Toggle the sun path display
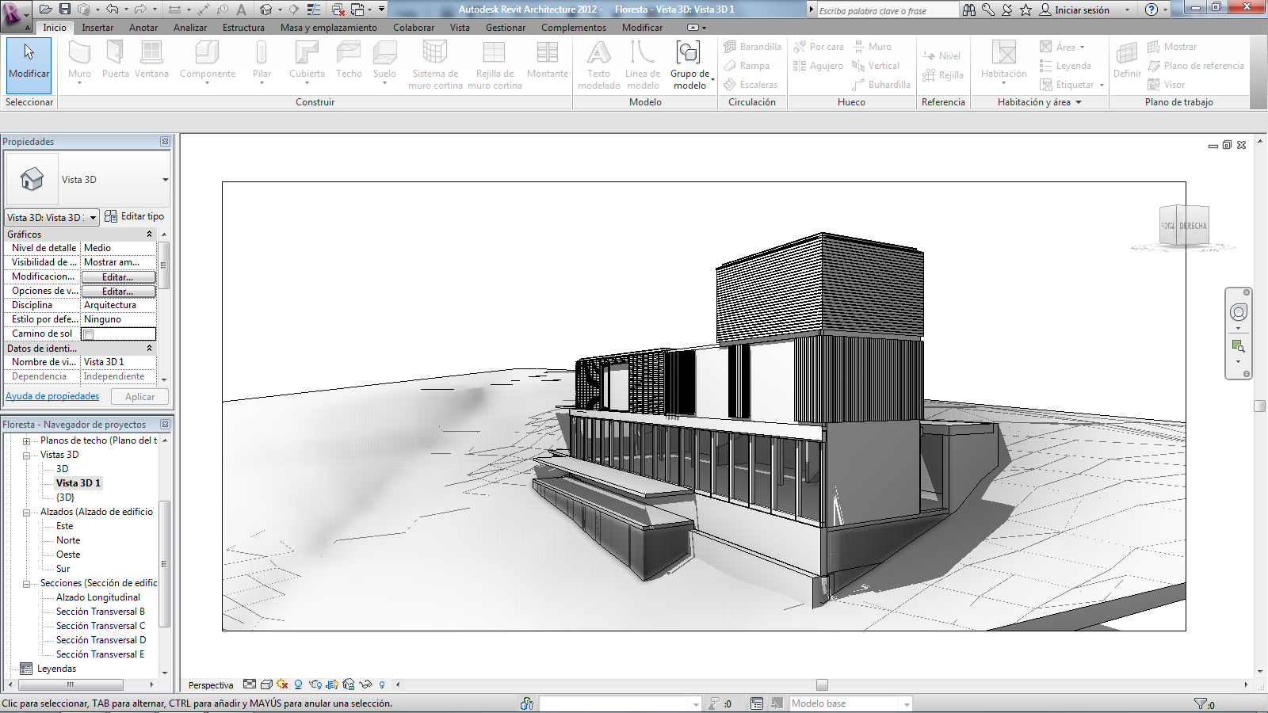 tap(281, 684)
